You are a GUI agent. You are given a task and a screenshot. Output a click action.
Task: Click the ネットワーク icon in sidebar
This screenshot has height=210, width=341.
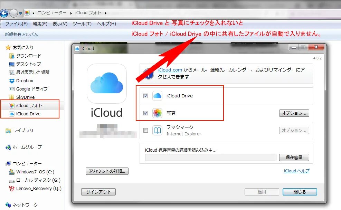pyautogui.click(x=8, y=205)
